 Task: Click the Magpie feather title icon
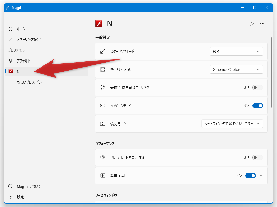(x=8, y=7)
